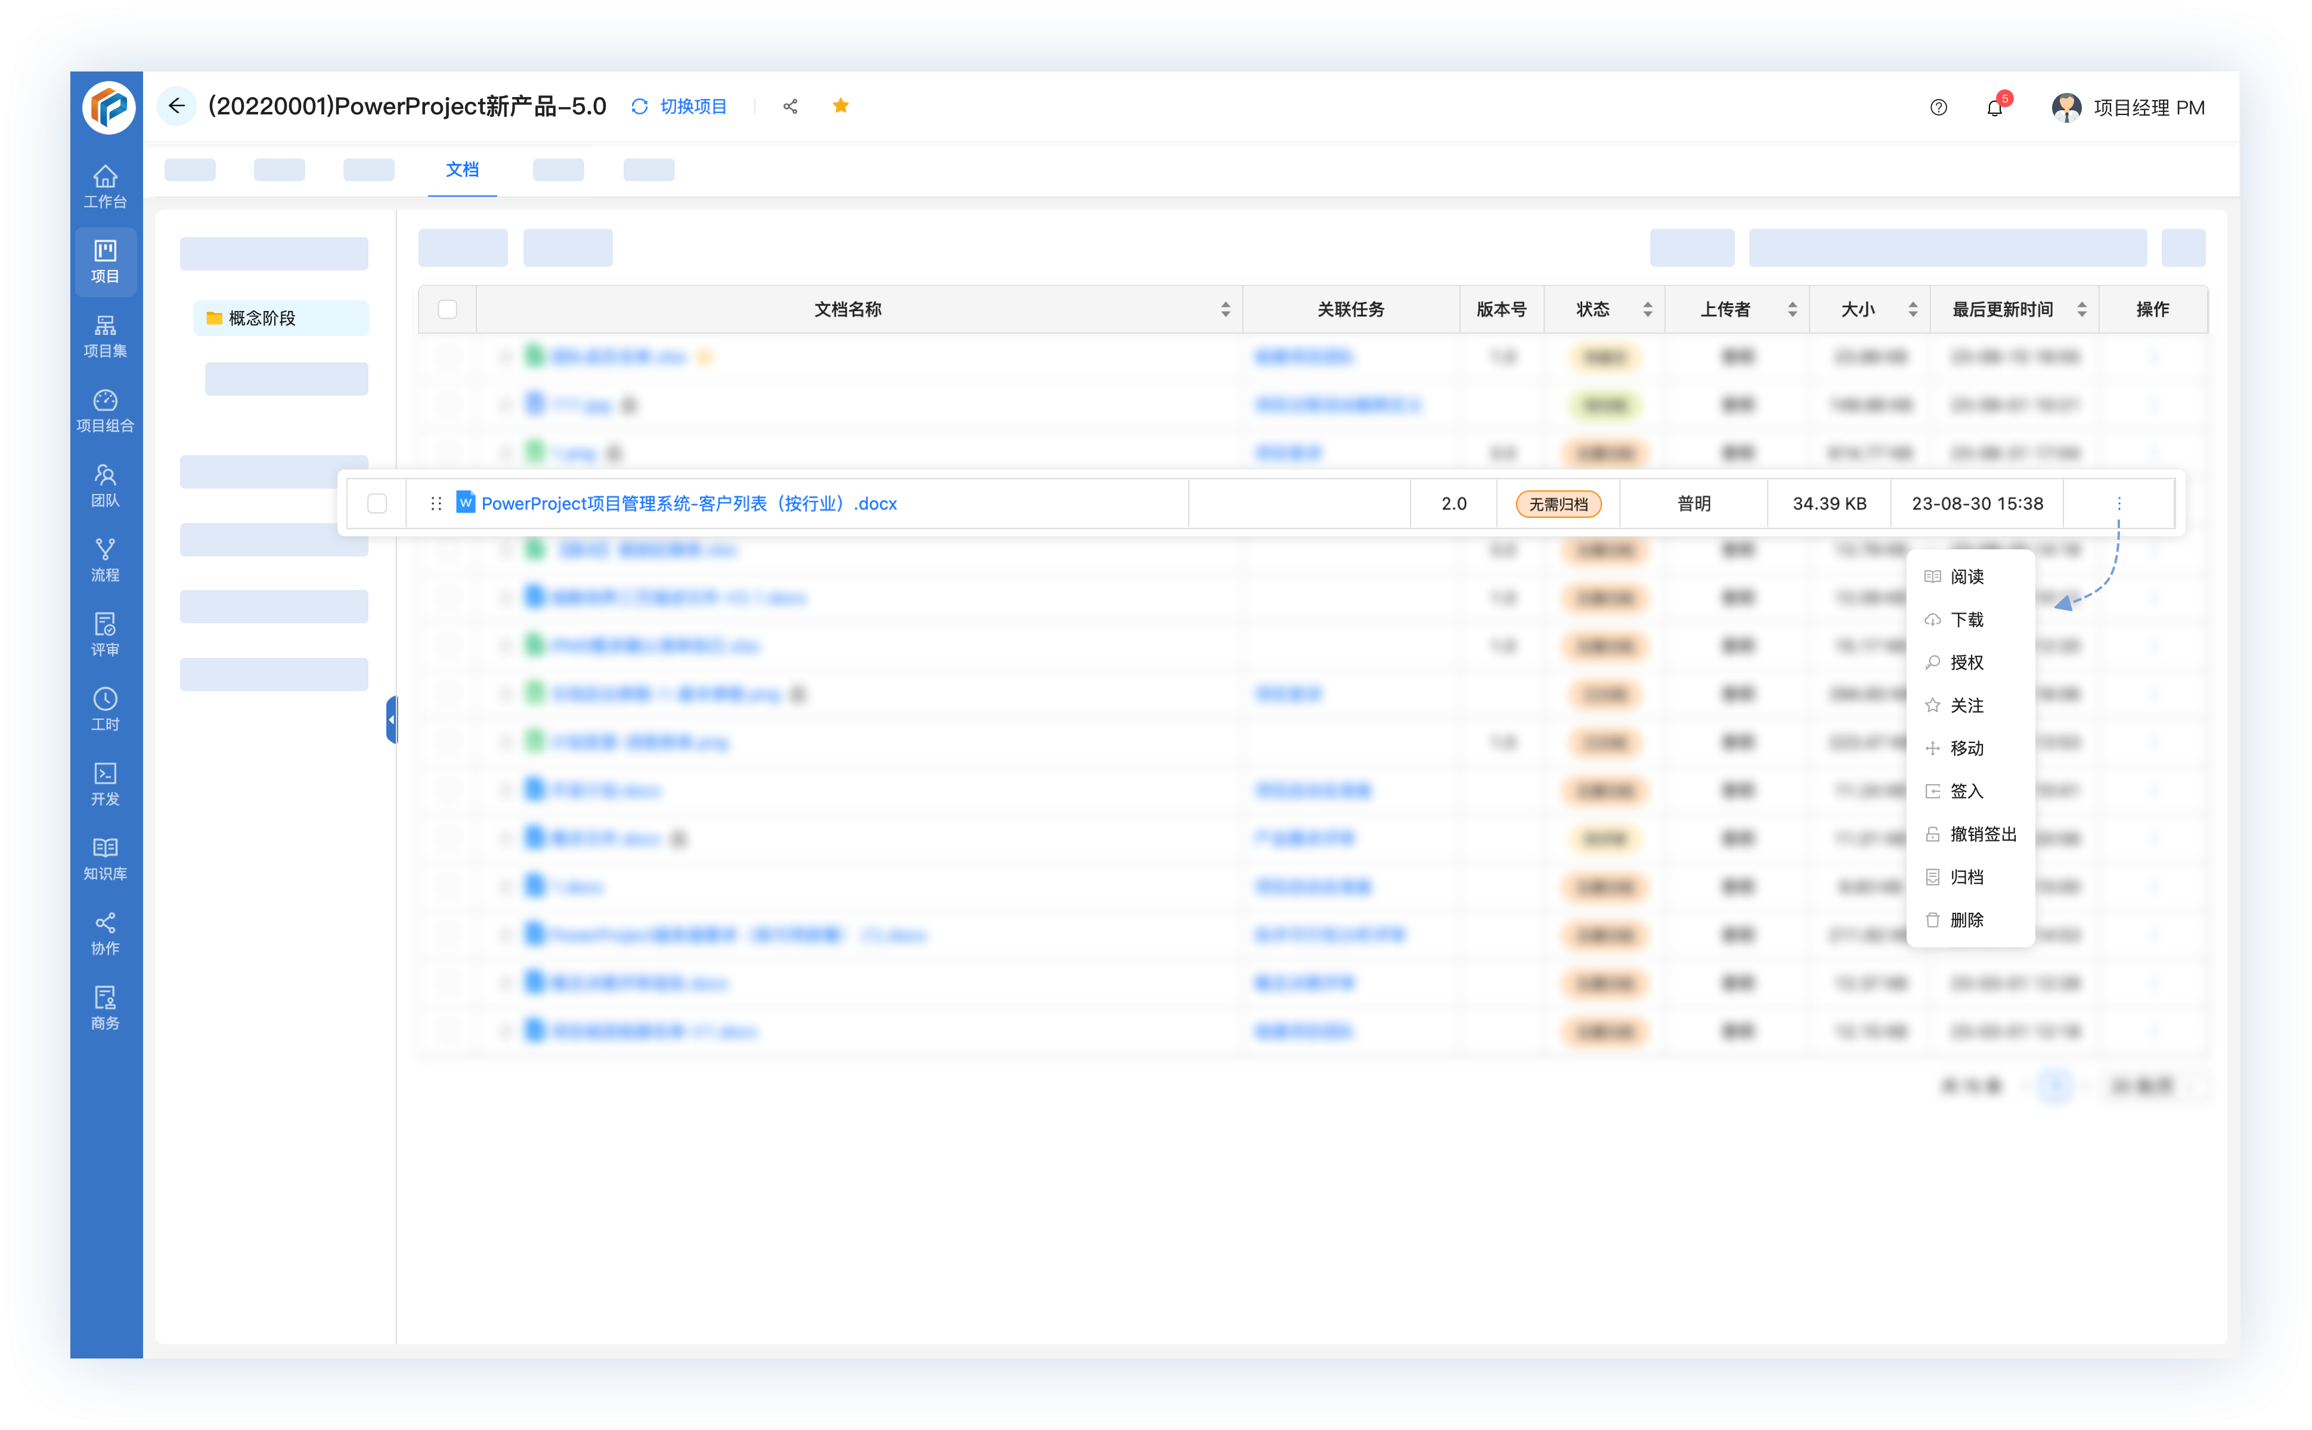Click the 项目经理 PM user avatar
Screen dimensions: 2312x1430
pyautogui.click(x=2066, y=108)
